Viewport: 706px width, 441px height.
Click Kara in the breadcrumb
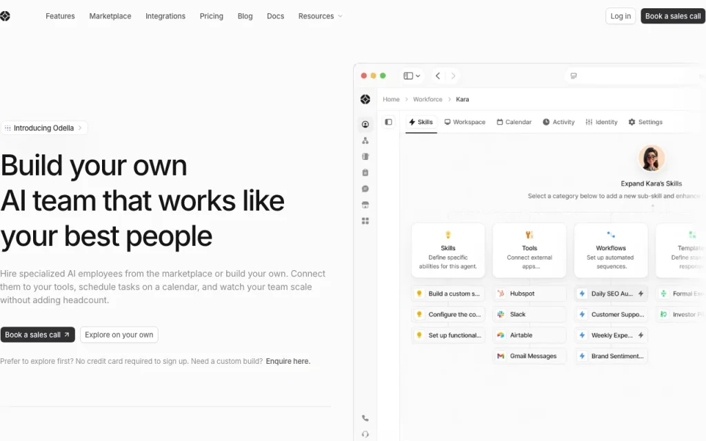463,99
